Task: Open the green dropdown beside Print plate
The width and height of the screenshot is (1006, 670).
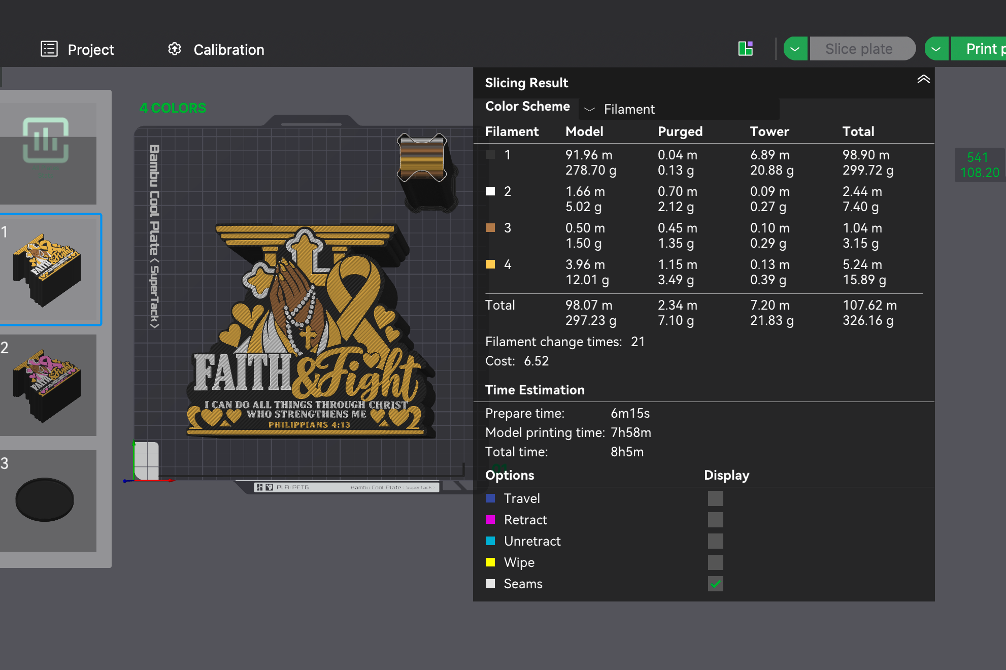Action: tap(936, 49)
